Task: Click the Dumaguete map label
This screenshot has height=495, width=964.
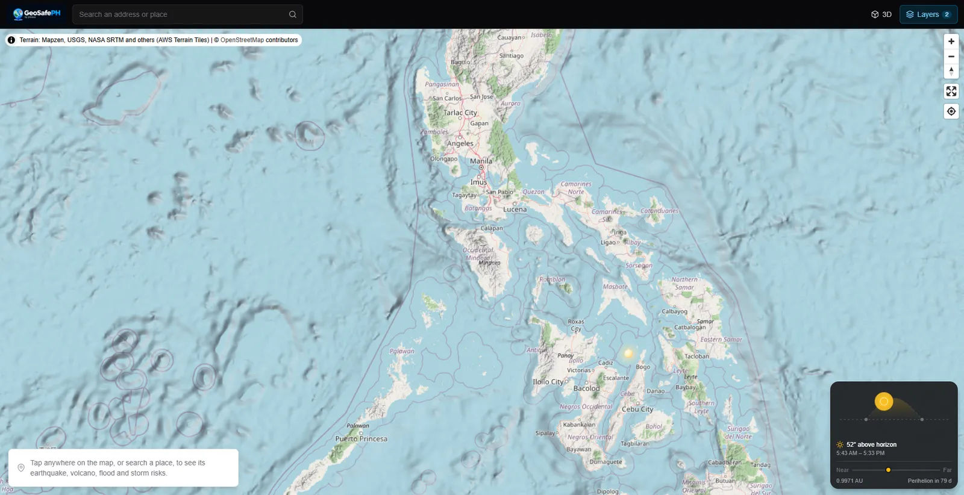Action: coord(606,462)
